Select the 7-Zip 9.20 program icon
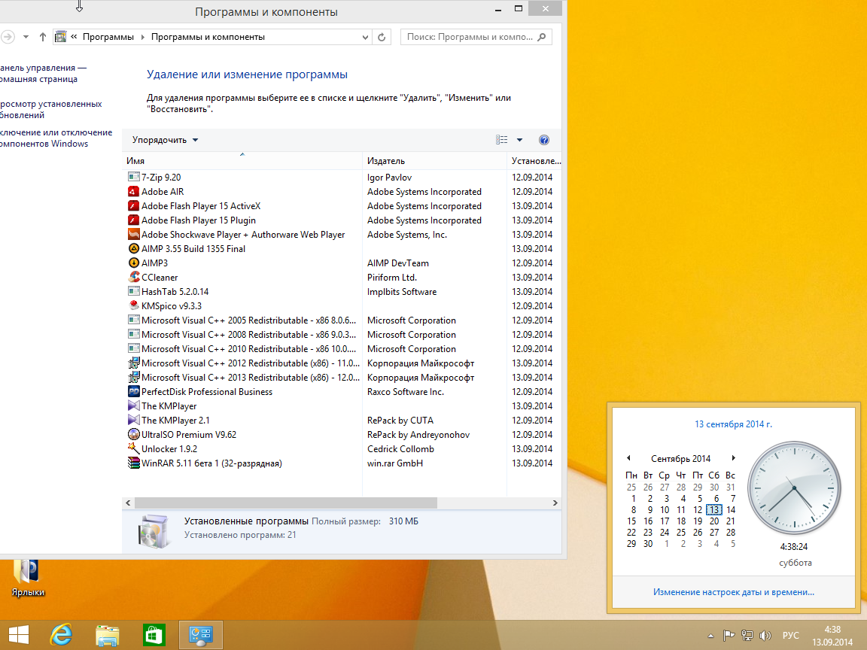867x650 pixels. [x=133, y=177]
